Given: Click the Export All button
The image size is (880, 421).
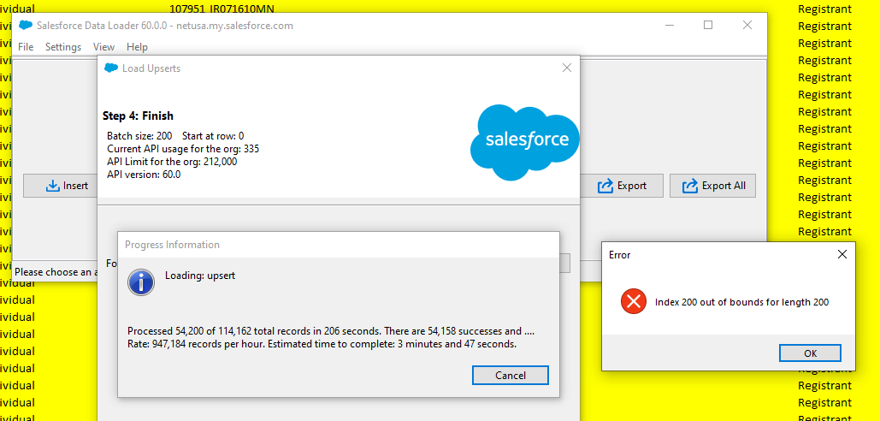Looking at the screenshot, I should coord(712,186).
